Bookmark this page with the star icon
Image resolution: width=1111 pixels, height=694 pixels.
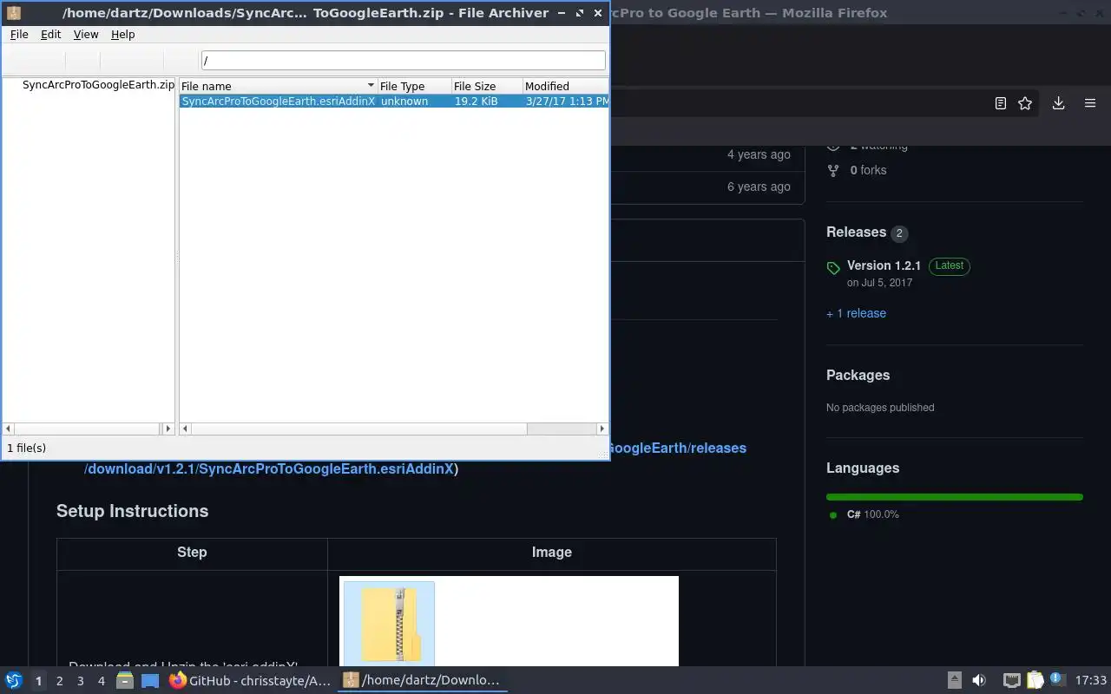[x=1025, y=103]
